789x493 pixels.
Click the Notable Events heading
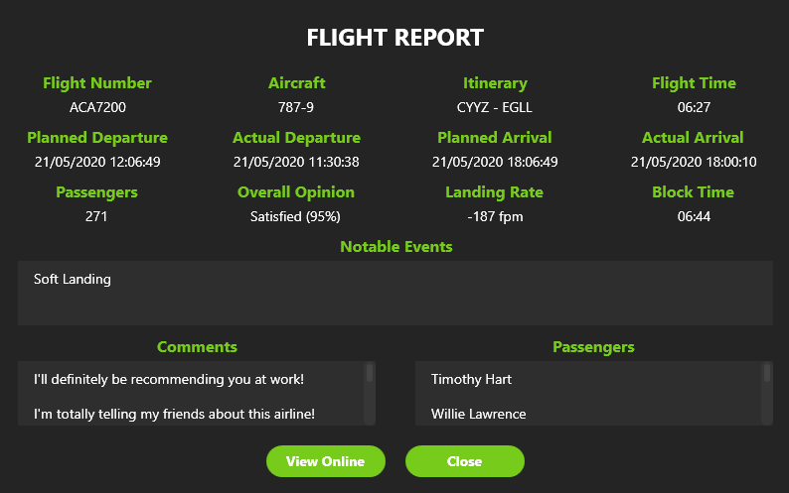(x=395, y=246)
